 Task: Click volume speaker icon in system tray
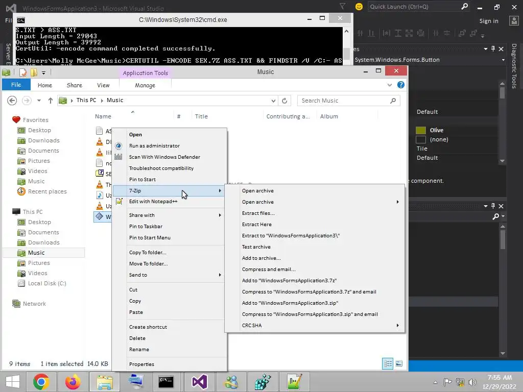click(472, 382)
